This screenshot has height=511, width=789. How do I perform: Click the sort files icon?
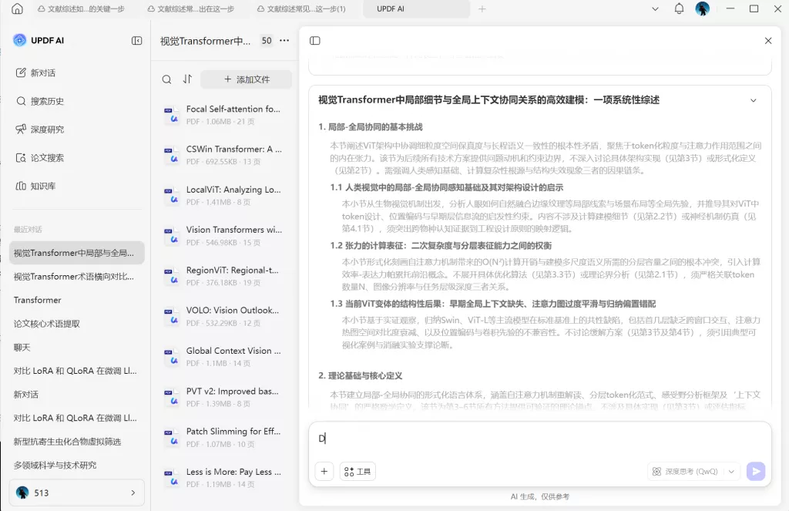coord(187,79)
